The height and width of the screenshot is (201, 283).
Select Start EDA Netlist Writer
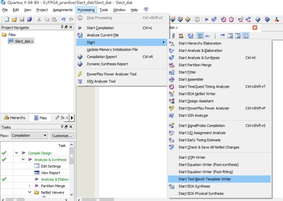pyautogui.click(x=219, y=94)
